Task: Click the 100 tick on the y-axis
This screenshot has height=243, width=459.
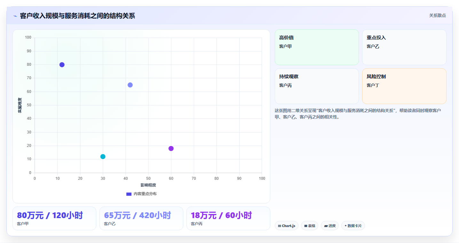Action: 28,38
